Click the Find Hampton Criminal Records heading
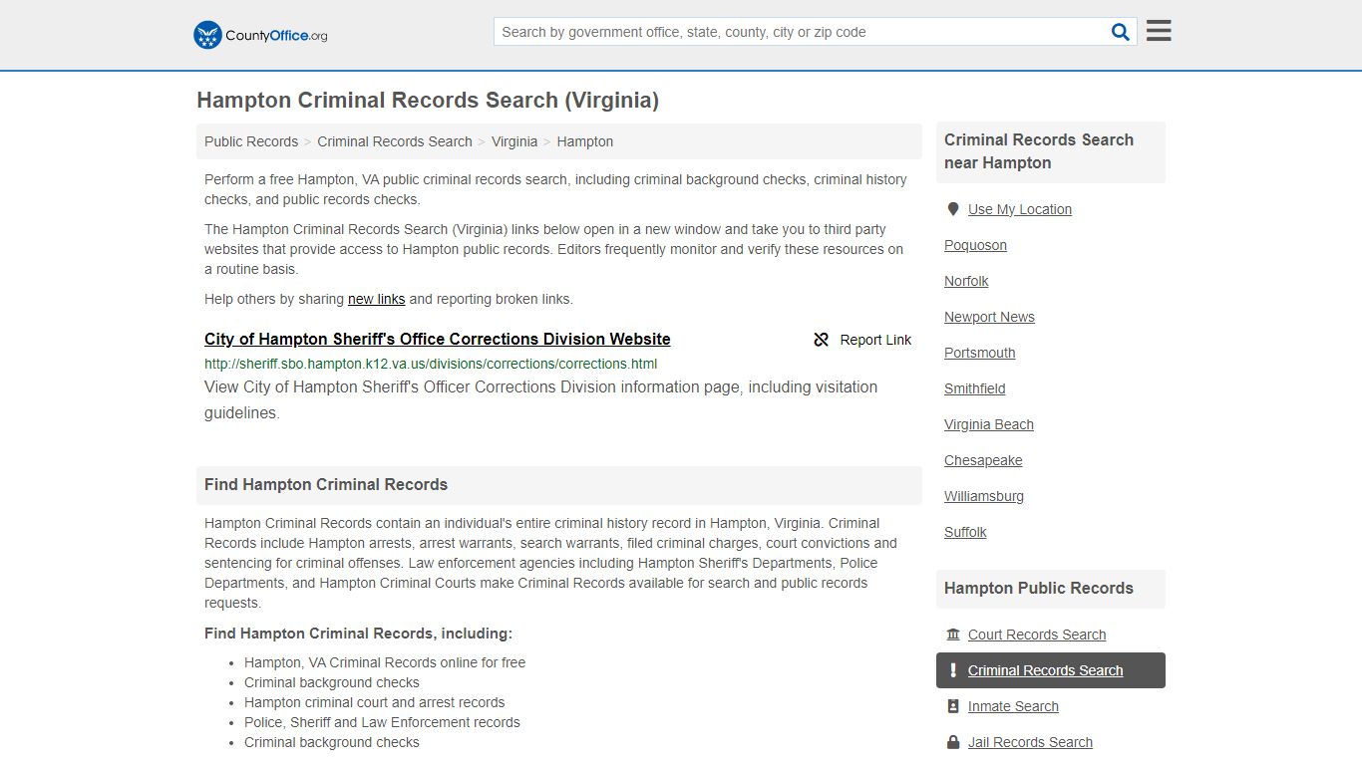The width and height of the screenshot is (1362, 765). (x=326, y=484)
